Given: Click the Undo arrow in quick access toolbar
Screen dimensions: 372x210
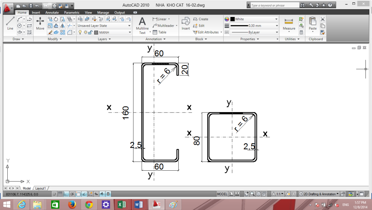Looking at the screenshot, I should 37,6.
